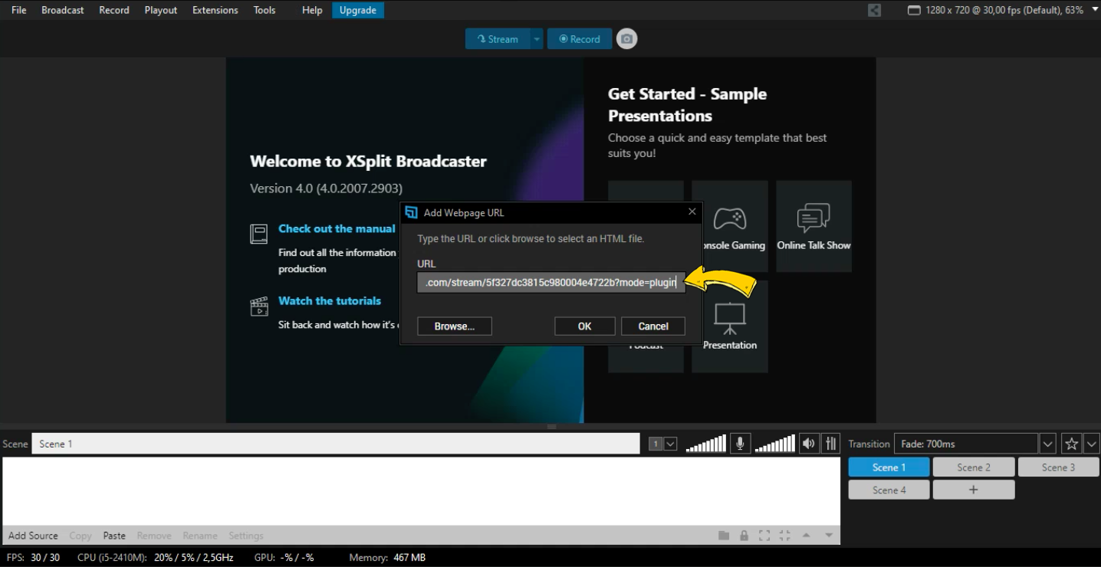
Task: Open the Watch the tutorials link
Action: [330, 301]
